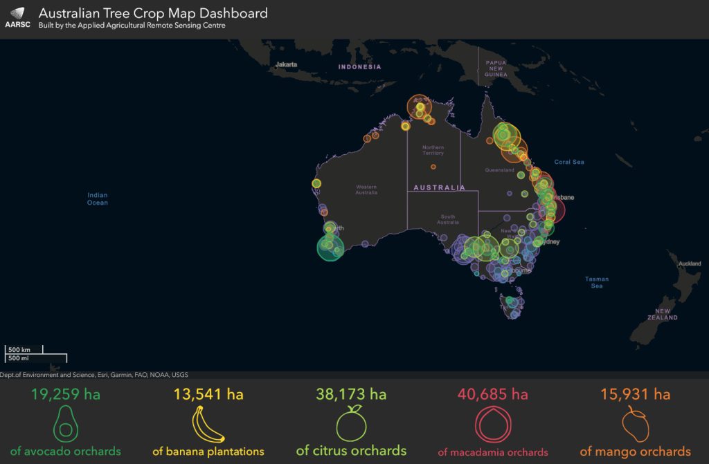Image resolution: width=709 pixels, height=464 pixels.
Task: Click the 'of mango orchards' label
Action: pos(635,452)
